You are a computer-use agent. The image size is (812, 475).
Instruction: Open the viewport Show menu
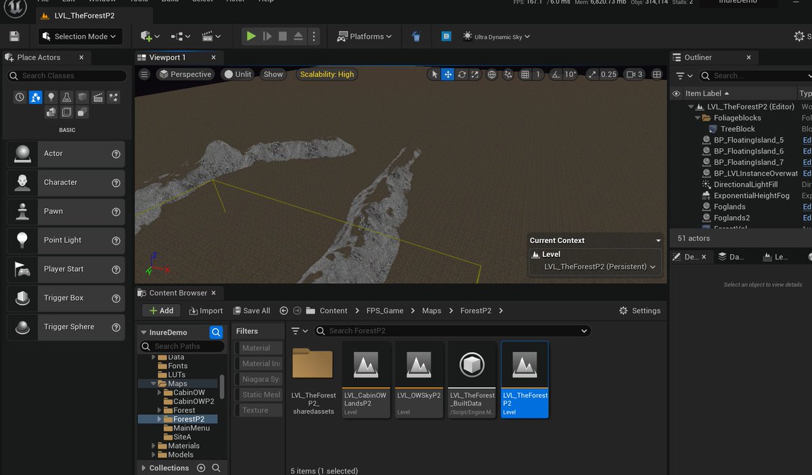coord(273,74)
